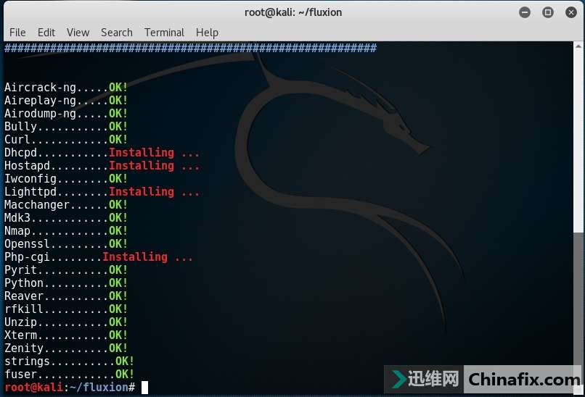585x397 pixels.
Task: Click the Php-cgi Installing status line
Action: click(98, 257)
